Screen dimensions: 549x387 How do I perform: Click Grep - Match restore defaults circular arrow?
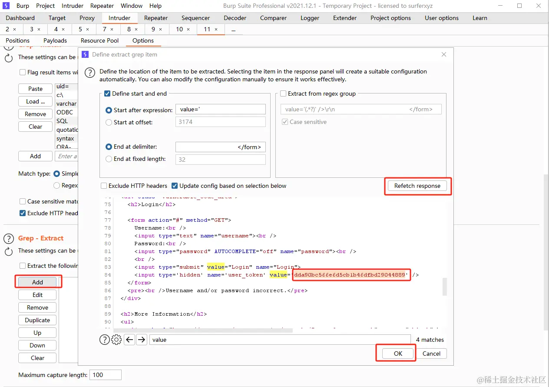[x=9, y=58]
